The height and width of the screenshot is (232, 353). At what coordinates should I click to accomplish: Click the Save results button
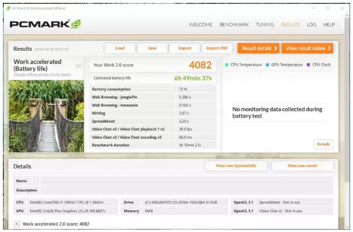click(152, 49)
